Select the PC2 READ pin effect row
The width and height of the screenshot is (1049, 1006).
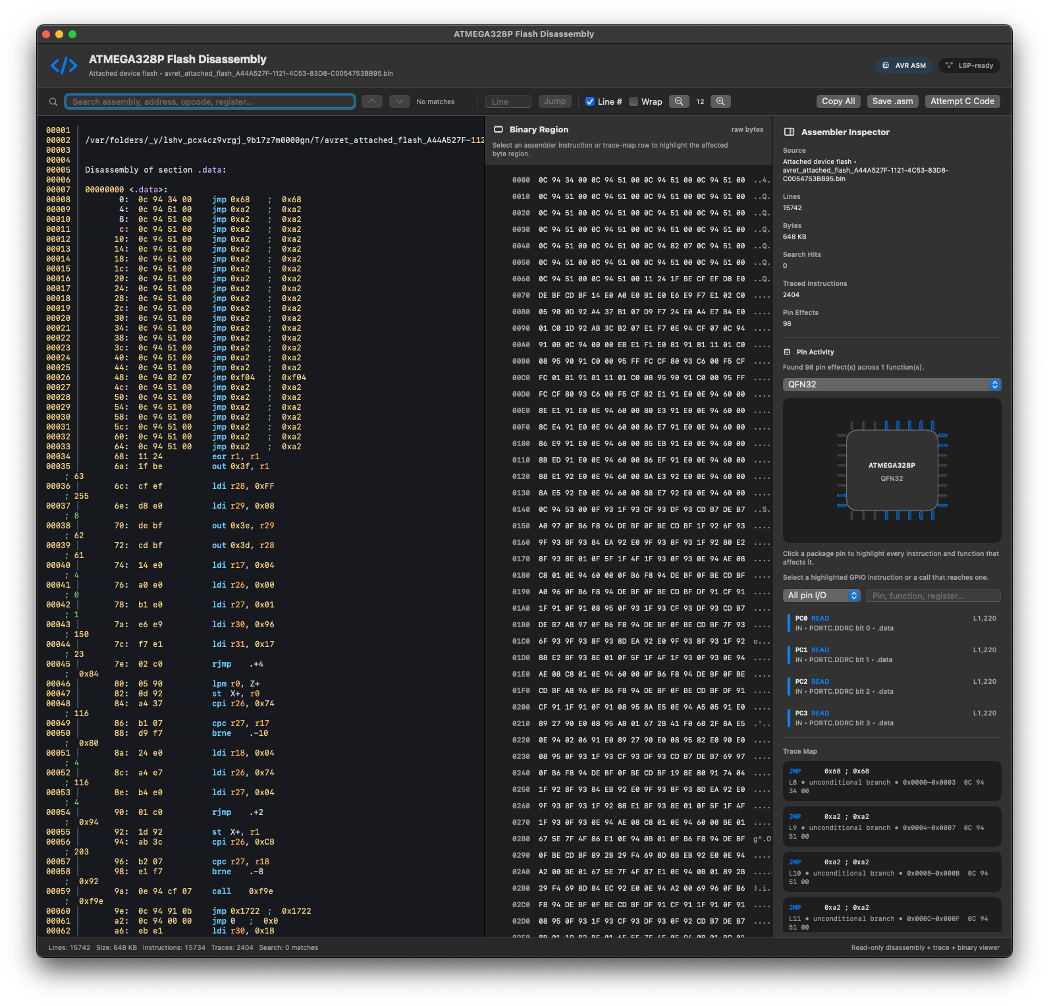pos(892,686)
